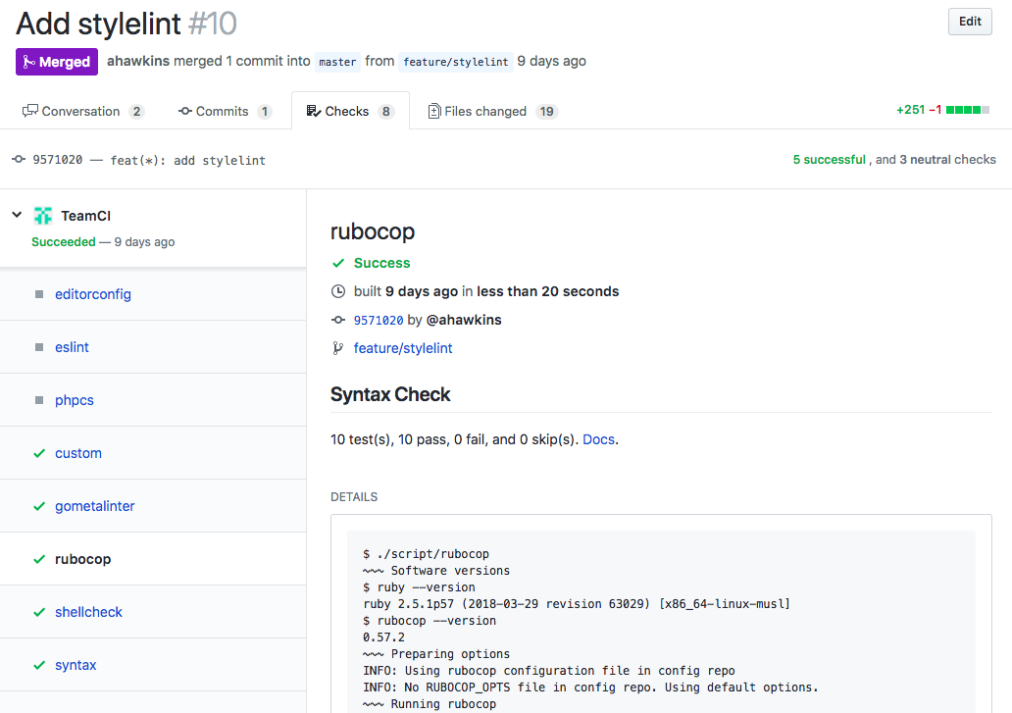Open the gometalinter check
The width and height of the screenshot is (1012, 713).
[x=95, y=506]
